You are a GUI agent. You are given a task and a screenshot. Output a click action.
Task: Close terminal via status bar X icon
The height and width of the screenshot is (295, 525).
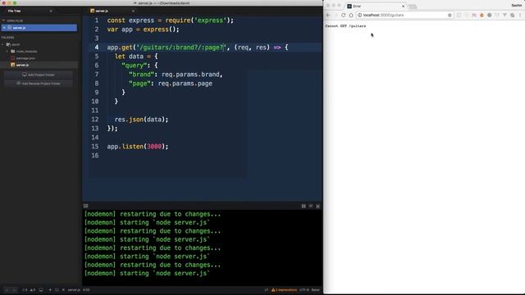click(x=63, y=290)
